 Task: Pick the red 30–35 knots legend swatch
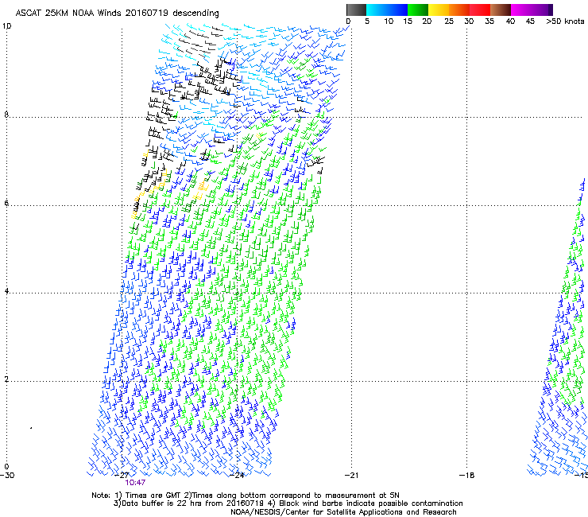coord(480,10)
